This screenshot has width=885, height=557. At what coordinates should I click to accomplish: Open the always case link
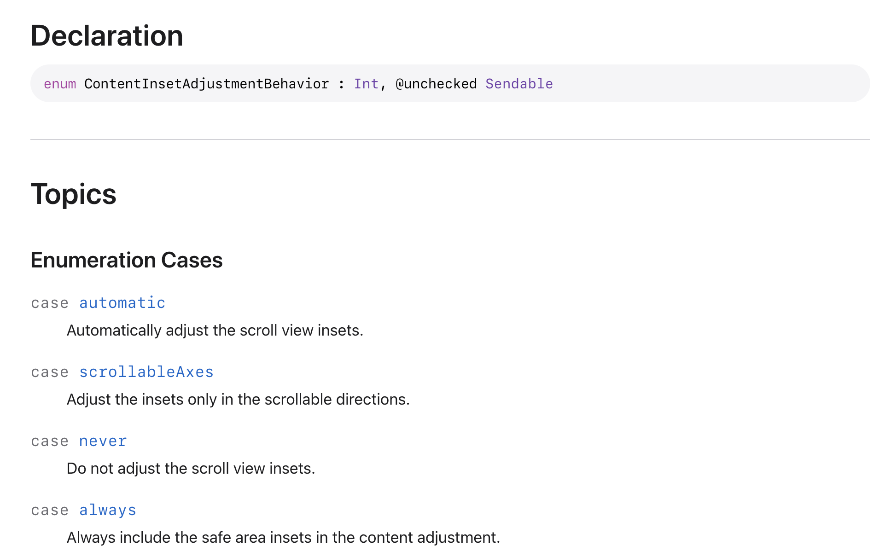pyautogui.click(x=108, y=510)
